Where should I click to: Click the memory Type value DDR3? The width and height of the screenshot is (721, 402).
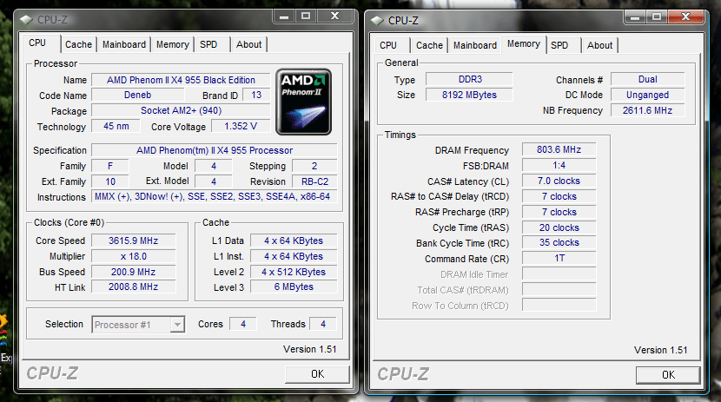(469, 79)
